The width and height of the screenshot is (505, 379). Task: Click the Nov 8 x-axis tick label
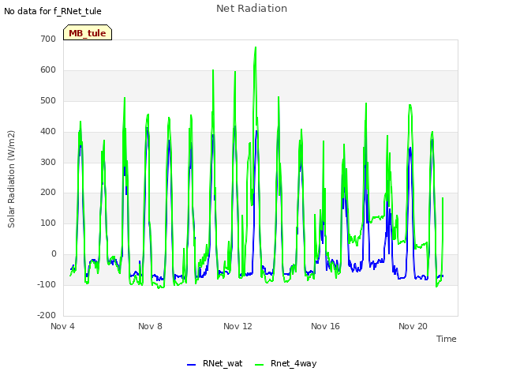point(150,326)
